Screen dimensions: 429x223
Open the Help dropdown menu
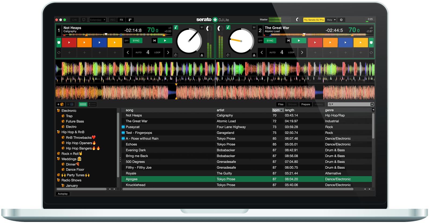(331, 20)
